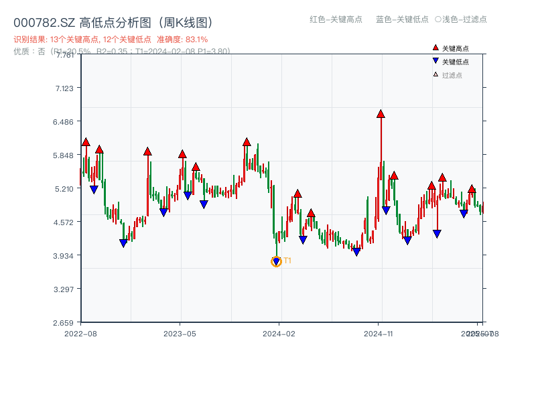Click the first red triangle marker at the 2022-08 peak
Screen dimensions: 536x402
(86, 142)
